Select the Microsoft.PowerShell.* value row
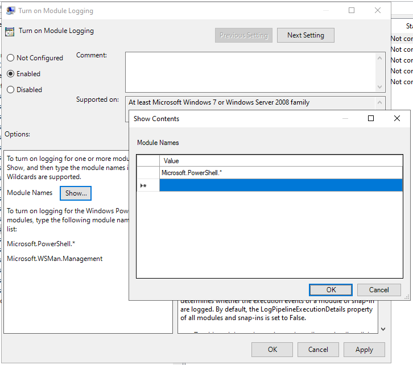413x365 pixels. [x=280, y=173]
